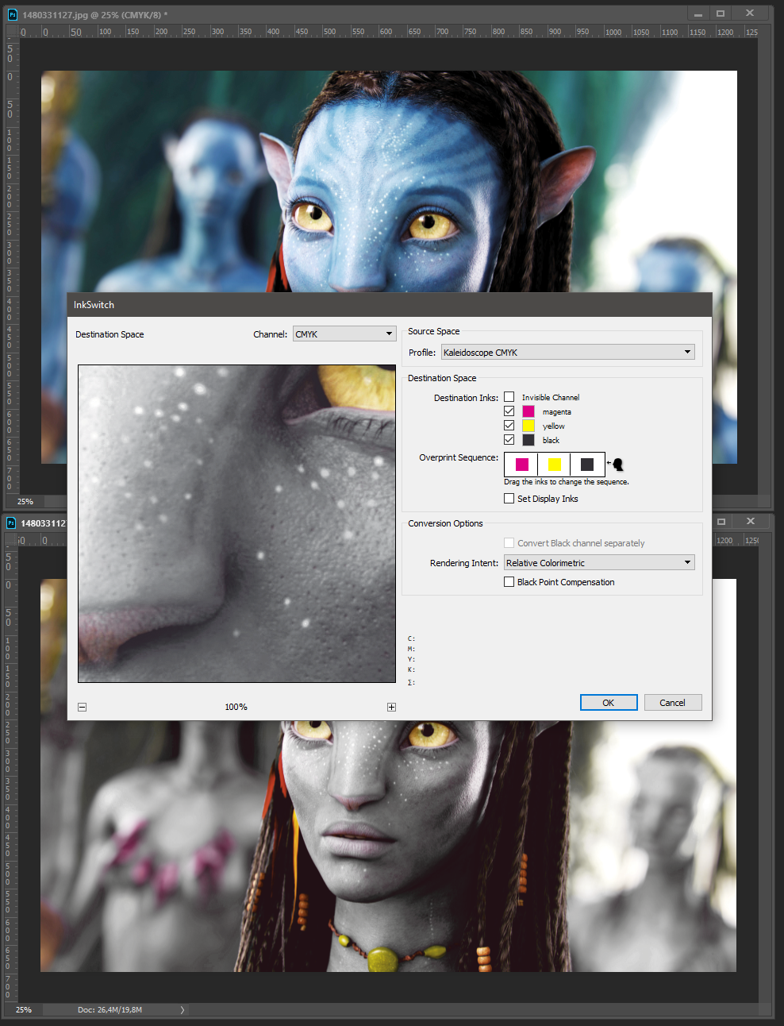This screenshot has height=1026, width=784.
Task: Click the head icon beside Overprint Sequence
Action: click(x=617, y=464)
